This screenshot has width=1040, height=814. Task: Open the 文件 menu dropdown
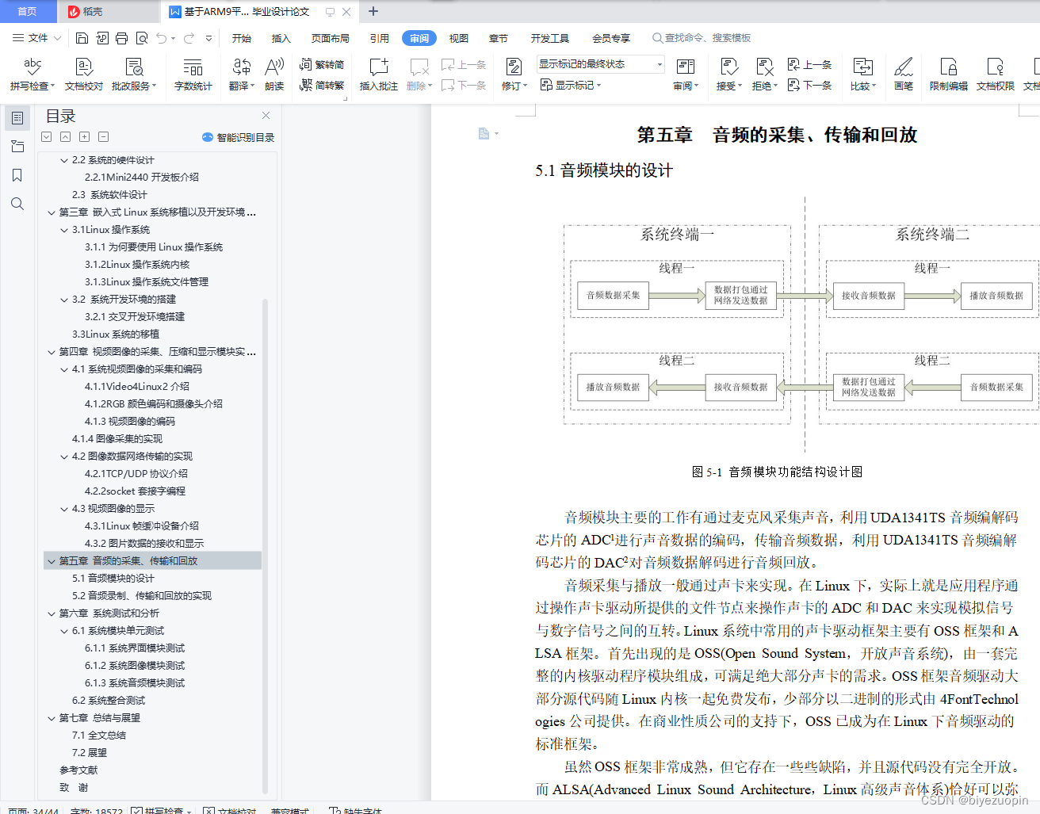coord(37,38)
